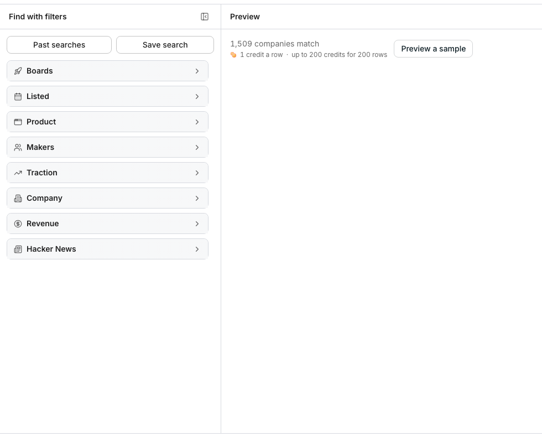Click the 'Find with filters' heading
542x437 pixels.
38,17
